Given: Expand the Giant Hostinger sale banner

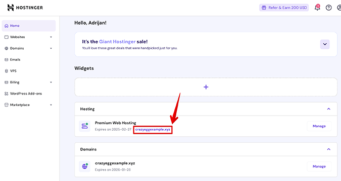Looking at the screenshot, I should (x=325, y=44).
